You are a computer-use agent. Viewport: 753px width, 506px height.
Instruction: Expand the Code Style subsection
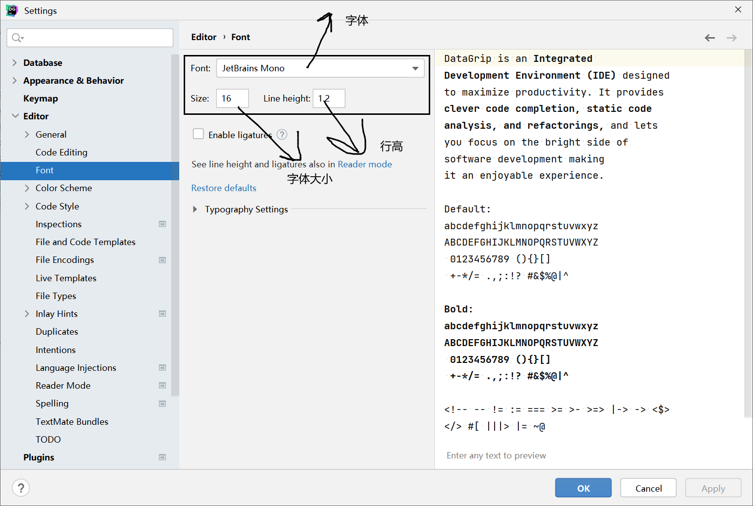27,206
